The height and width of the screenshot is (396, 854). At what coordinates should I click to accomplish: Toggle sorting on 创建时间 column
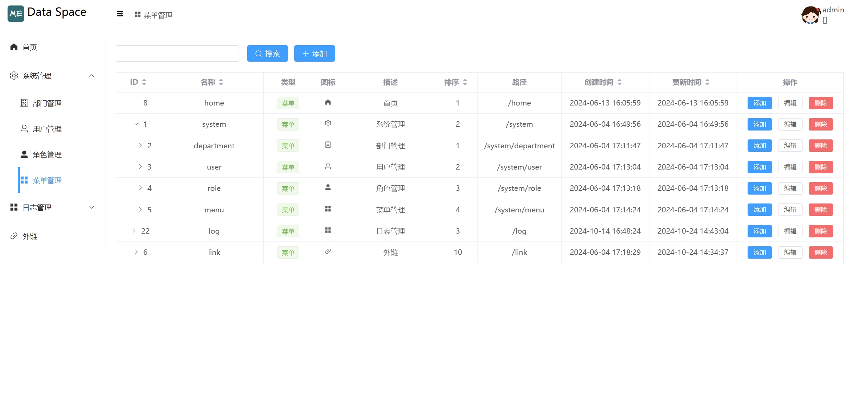(620, 82)
